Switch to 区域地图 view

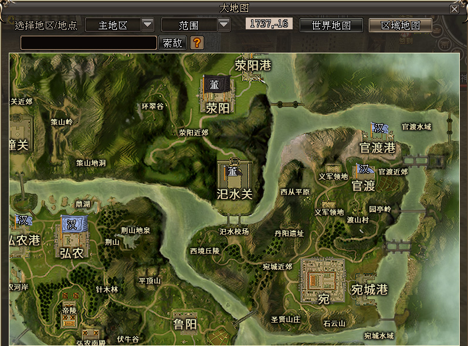click(x=400, y=26)
